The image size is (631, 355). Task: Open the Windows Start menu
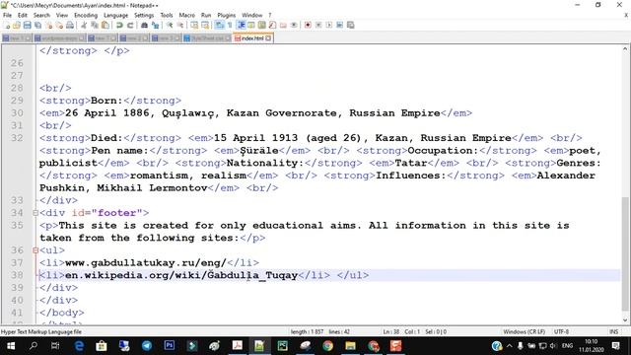pos(11,346)
